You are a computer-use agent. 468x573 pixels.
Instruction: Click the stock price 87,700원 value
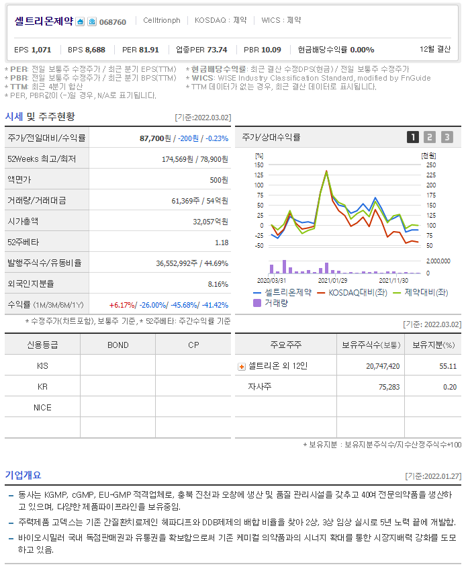pyautogui.click(x=155, y=138)
